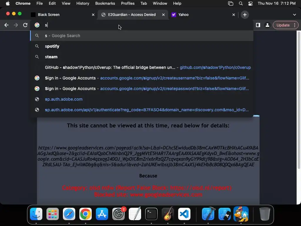This screenshot has height=226, width=301.
Task: Open the Tab menu
Action: click(143, 3)
